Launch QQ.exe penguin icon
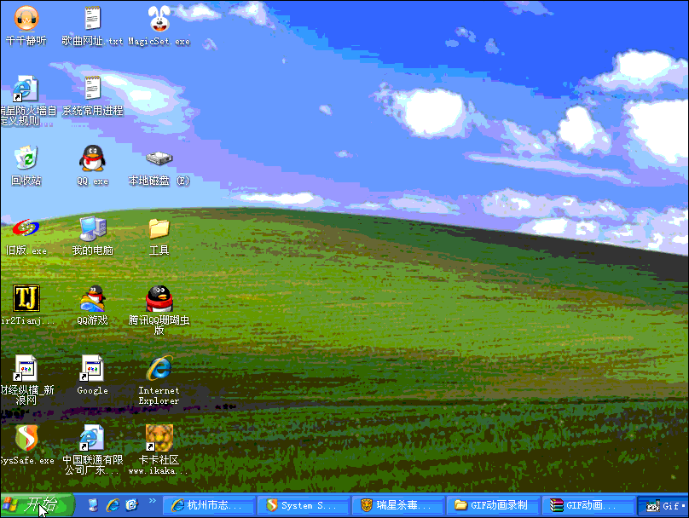 (x=92, y=158)
